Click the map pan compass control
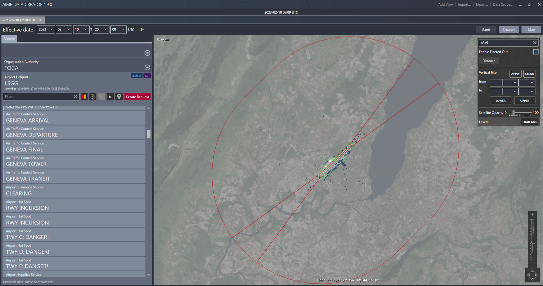Screen dimensions: 543x286 click(532, 275)
